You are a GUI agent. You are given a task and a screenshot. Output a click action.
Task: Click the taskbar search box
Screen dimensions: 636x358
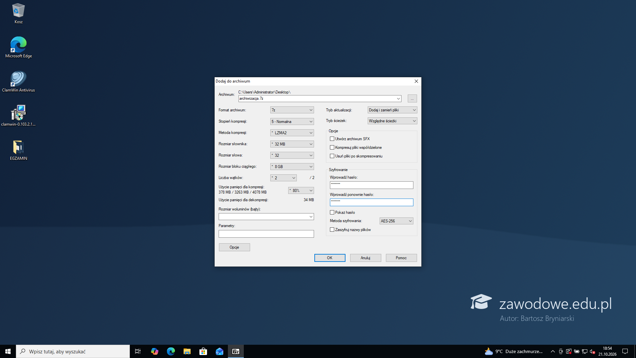coord(73,351)
